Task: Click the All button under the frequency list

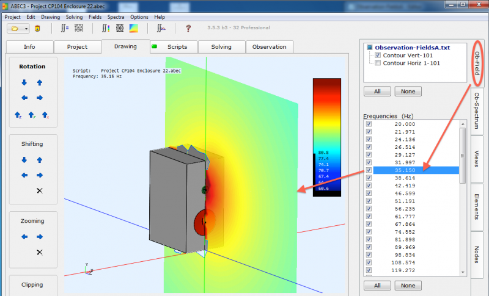Action: (x=377, y=286)
